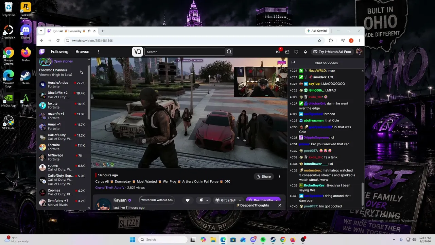
Task: Open the NVIDIA App desktop shortcut
Action: coord(8,100)
